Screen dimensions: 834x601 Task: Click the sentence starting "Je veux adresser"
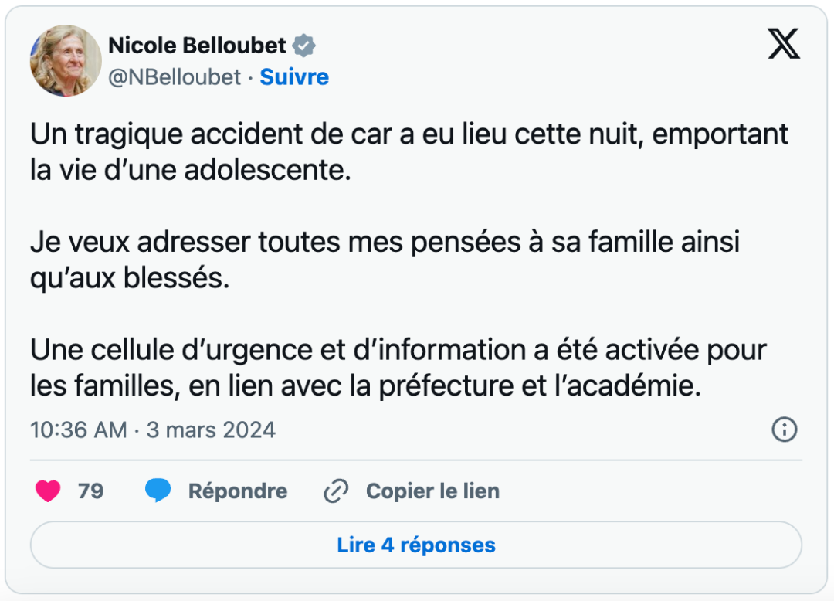point(385,260)
